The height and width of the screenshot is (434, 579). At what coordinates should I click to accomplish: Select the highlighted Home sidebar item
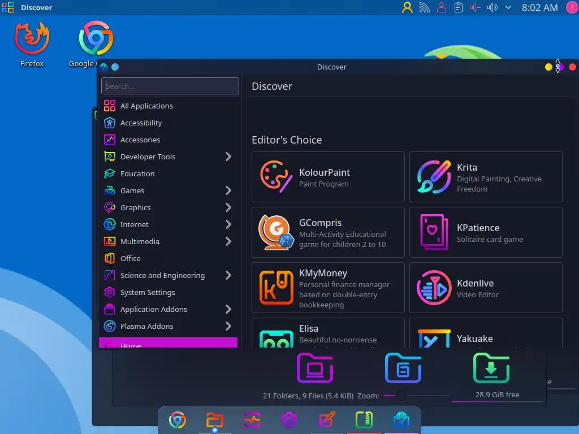click(168, 343)
